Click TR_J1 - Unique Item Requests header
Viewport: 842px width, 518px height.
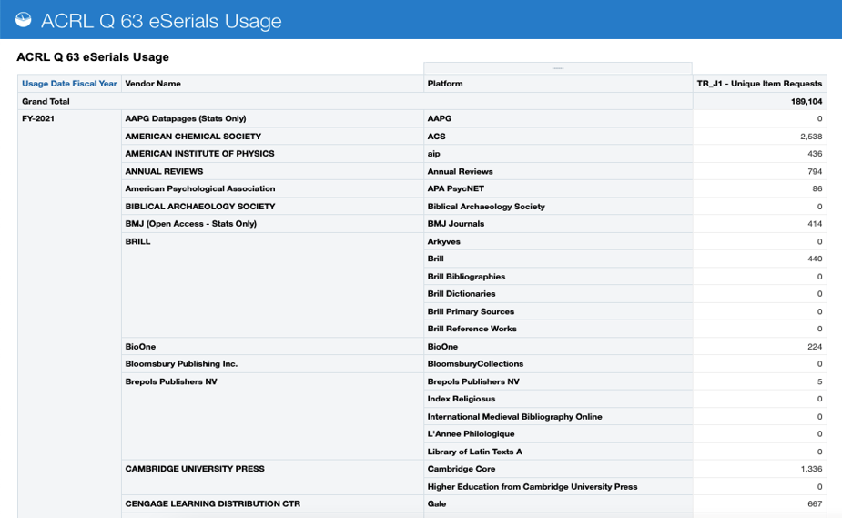[759, 84]
